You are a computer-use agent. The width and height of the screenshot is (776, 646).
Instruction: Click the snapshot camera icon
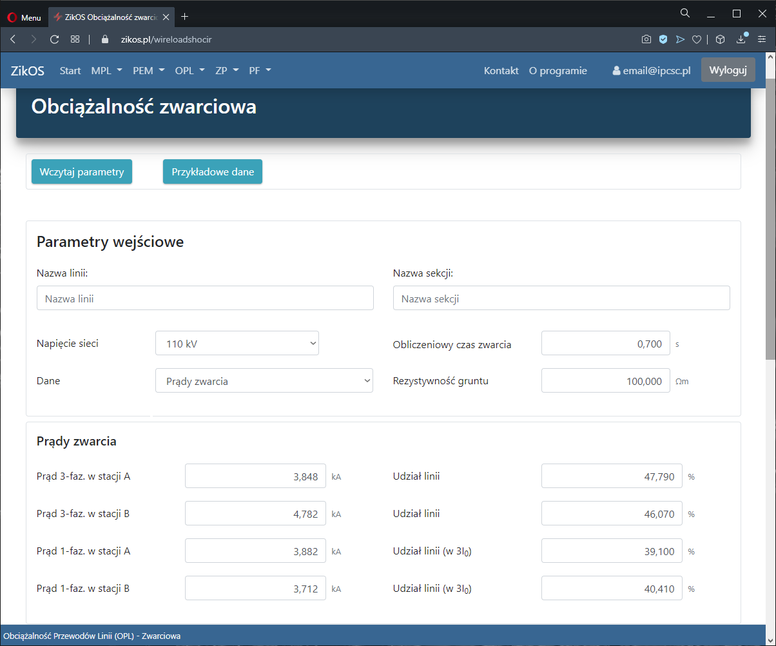646,39
